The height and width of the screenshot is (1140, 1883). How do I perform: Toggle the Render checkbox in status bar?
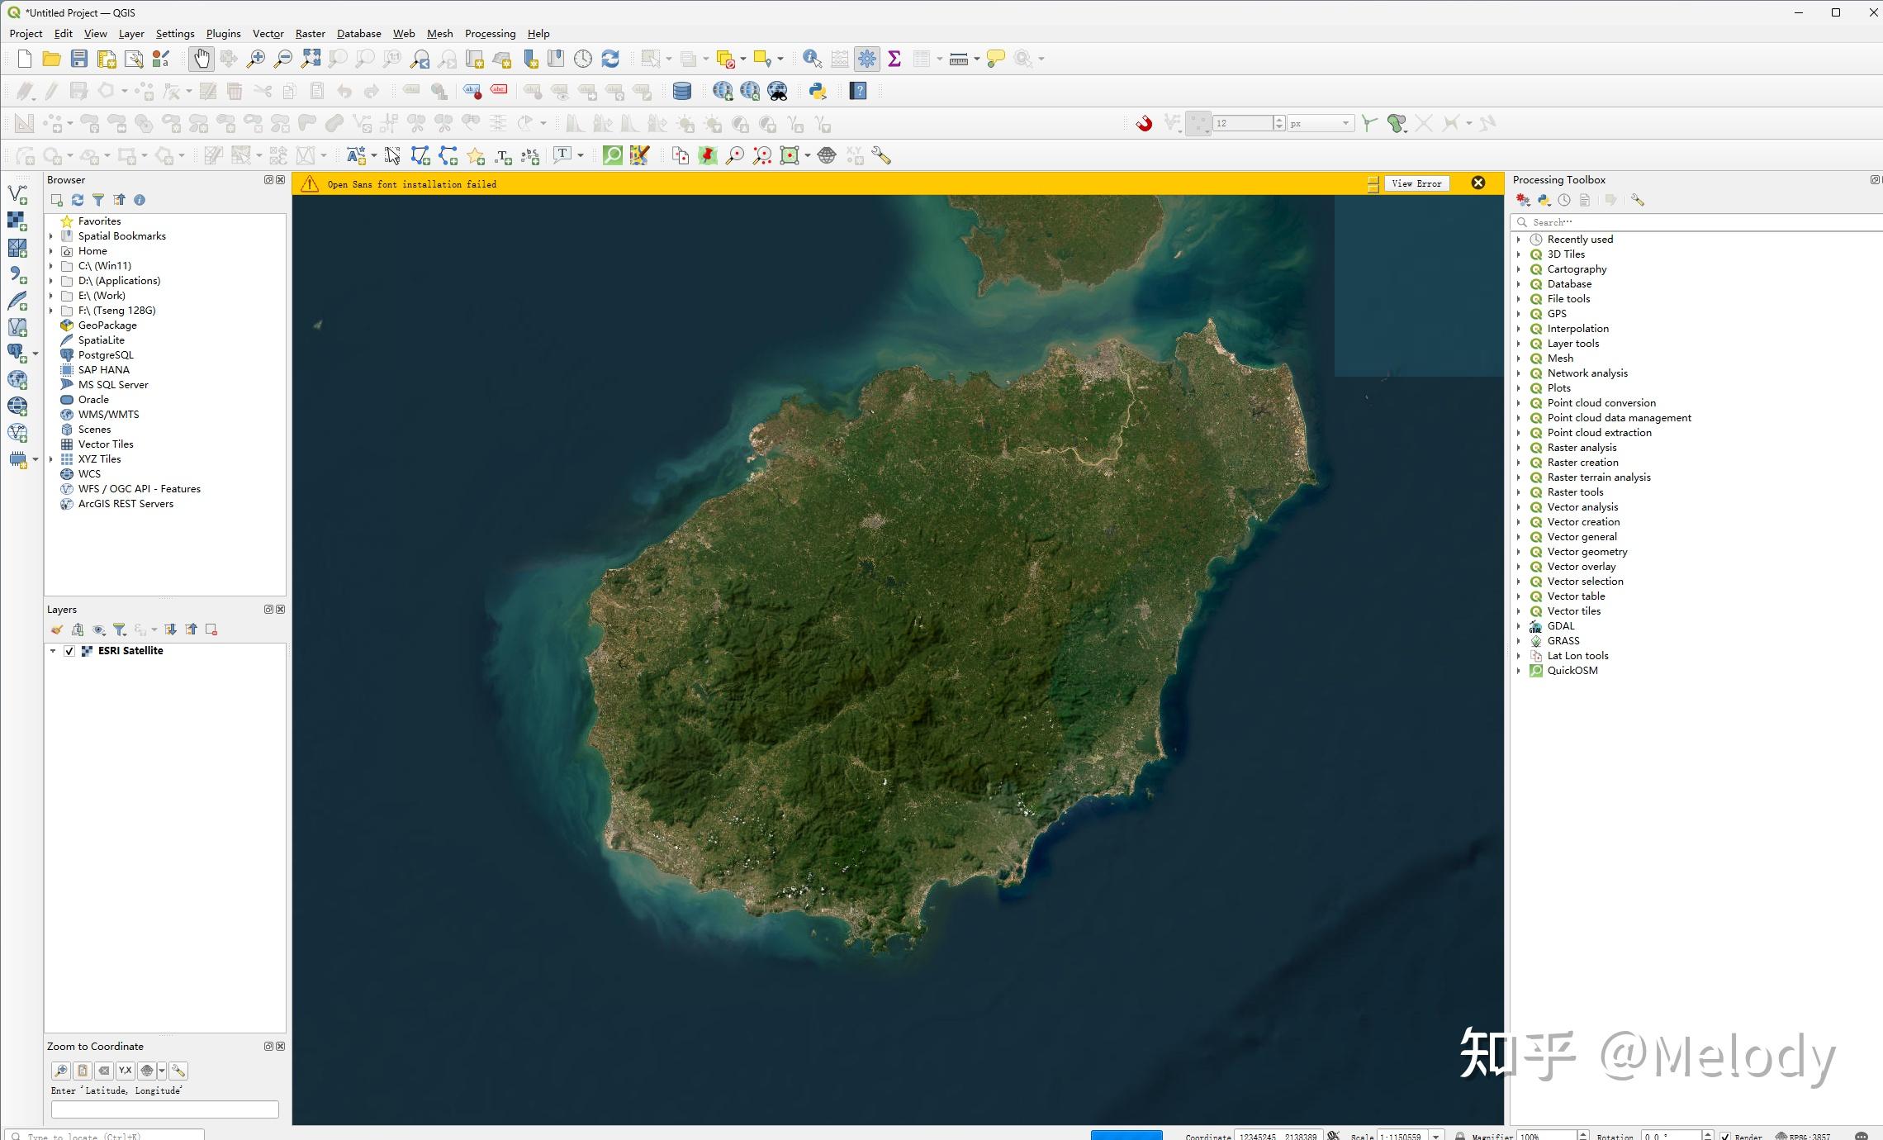point(1725,1136)
